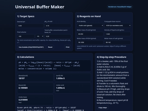Click the Universal Buffer Maker title
148x111 pixels.
point(40,7)
